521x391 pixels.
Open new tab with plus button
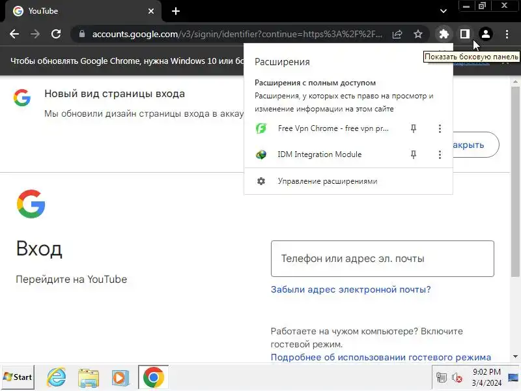click(176, 11)
